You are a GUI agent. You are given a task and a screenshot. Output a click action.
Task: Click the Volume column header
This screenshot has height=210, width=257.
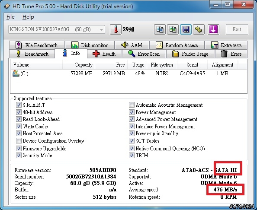36,65
